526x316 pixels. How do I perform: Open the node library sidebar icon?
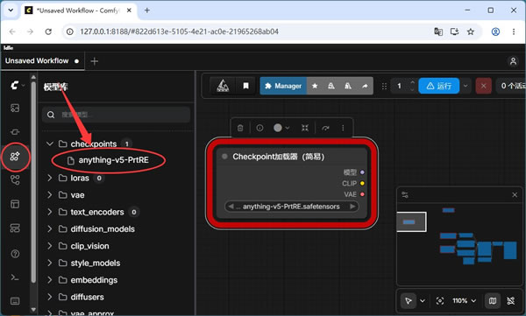(x=15, y=131)
